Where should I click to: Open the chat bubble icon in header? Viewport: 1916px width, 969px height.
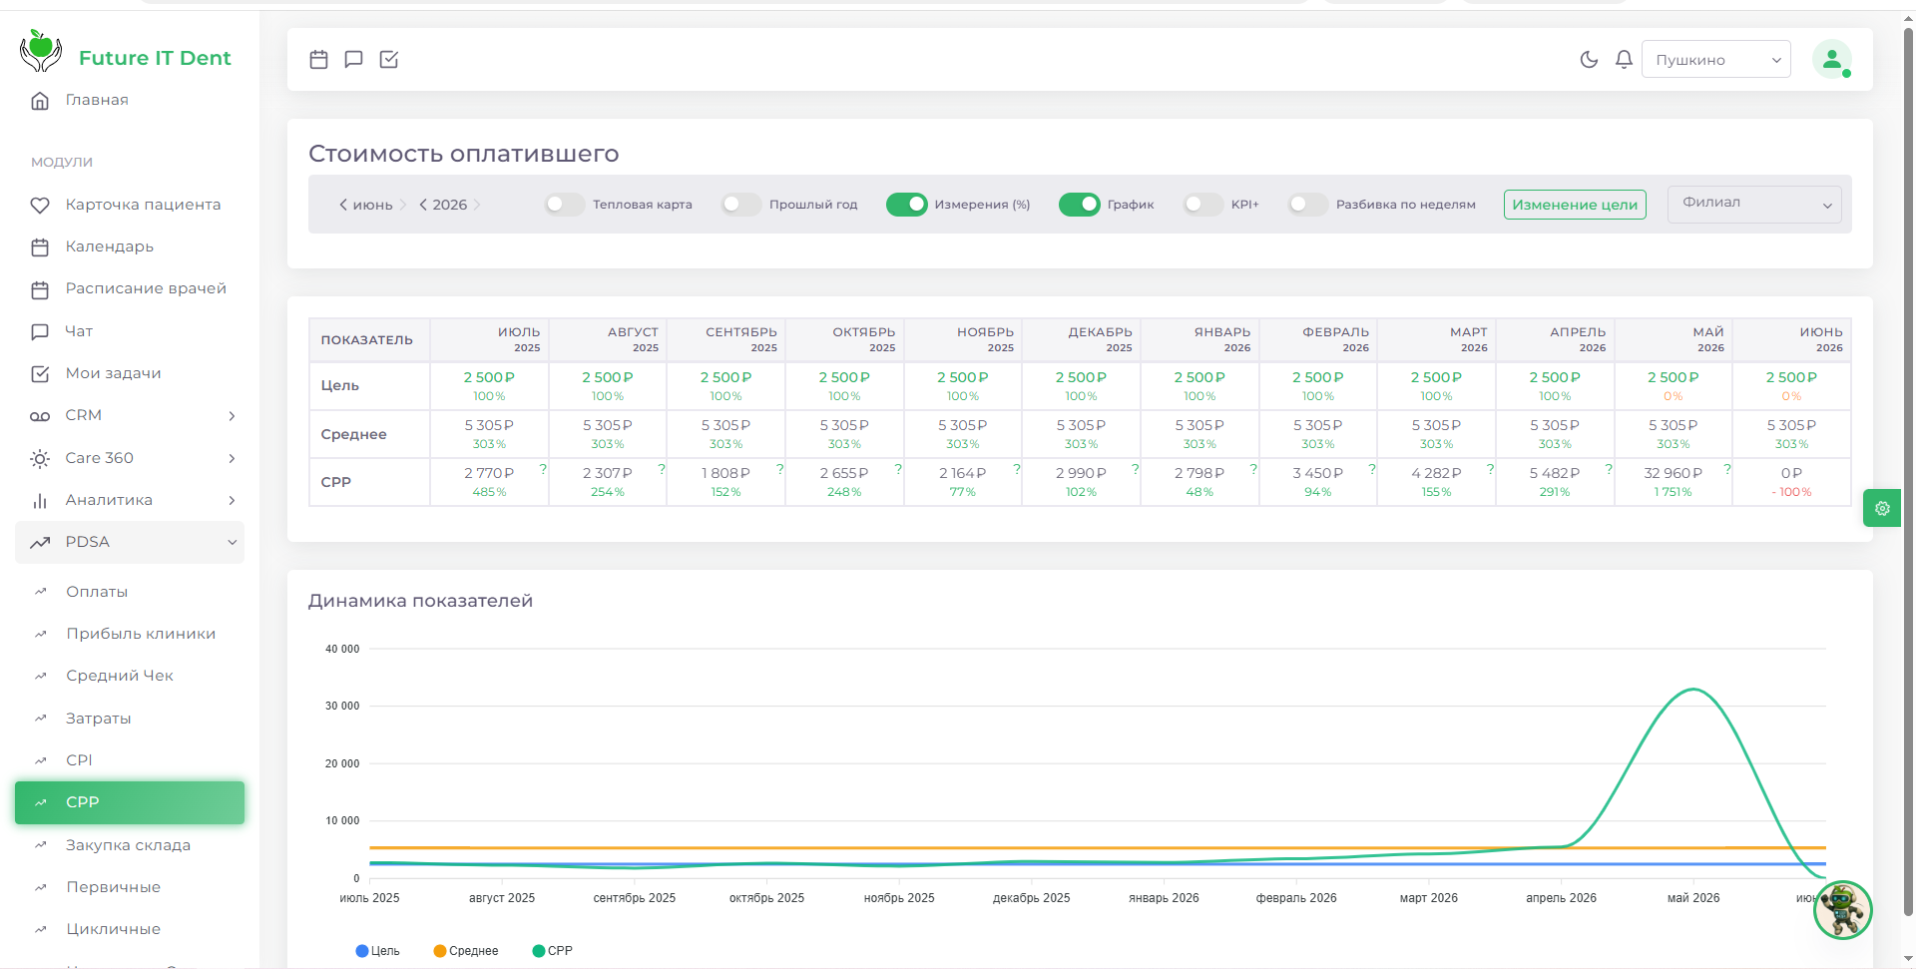[353, 60]
